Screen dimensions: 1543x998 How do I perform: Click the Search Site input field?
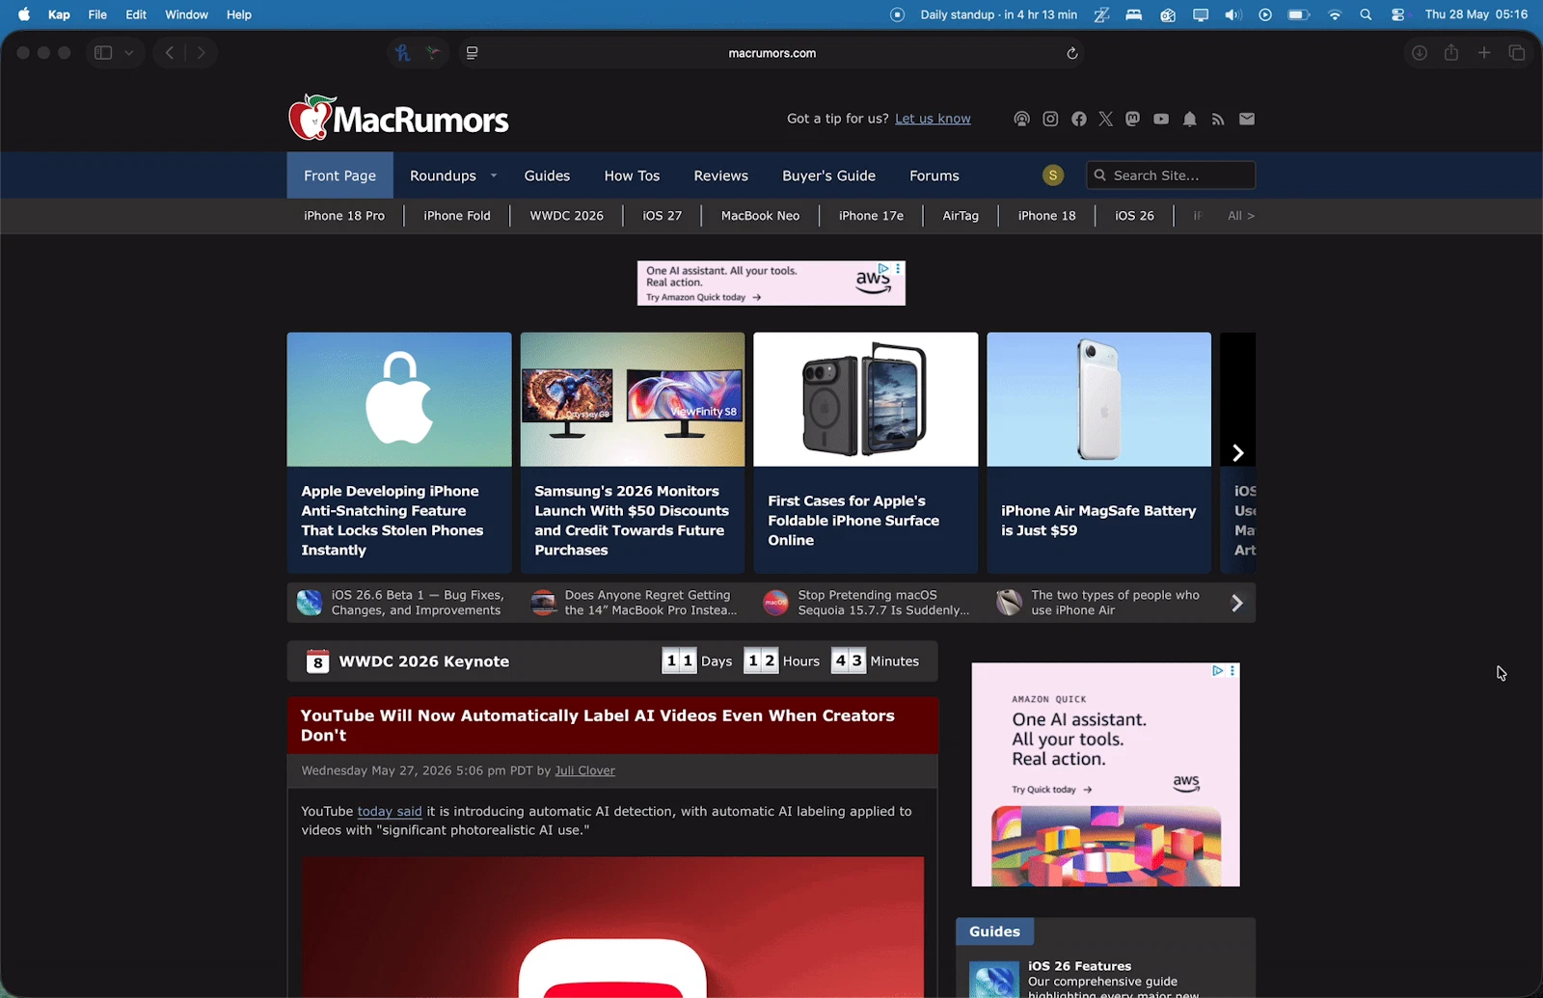(1171, 175)
